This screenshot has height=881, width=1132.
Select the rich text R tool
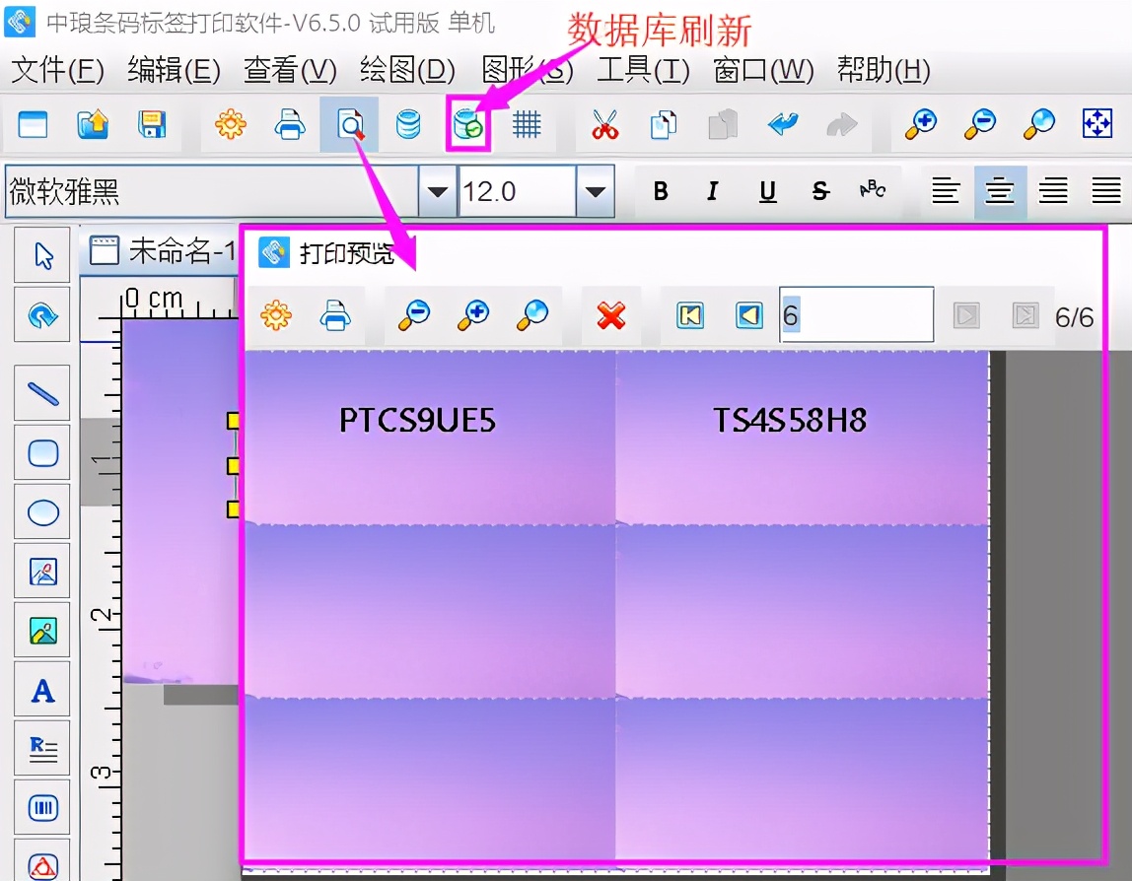(x=42, y=749)
